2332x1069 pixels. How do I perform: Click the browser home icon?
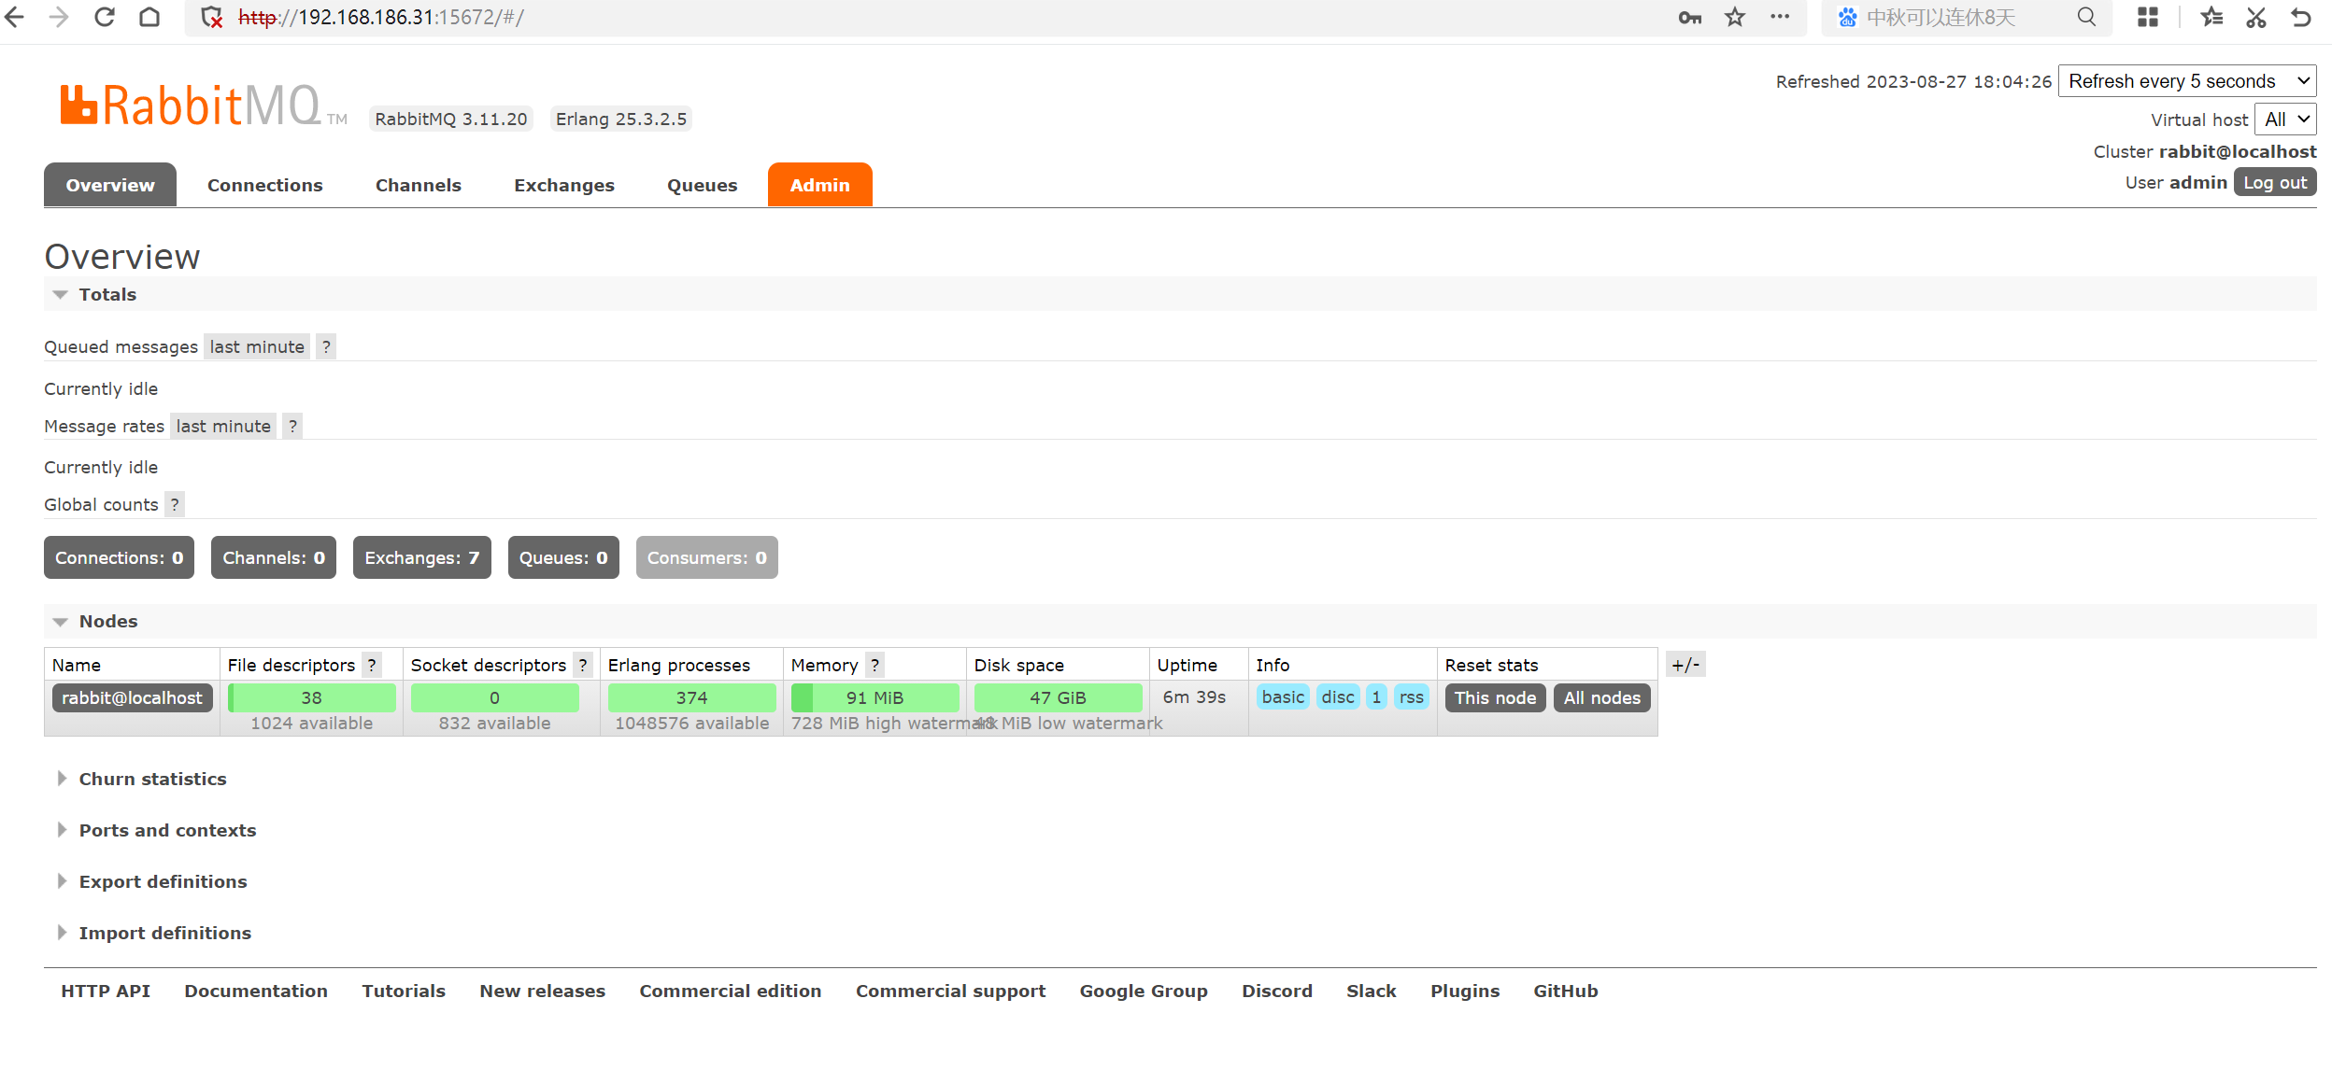pyautogui.click(x=149, y=17)
